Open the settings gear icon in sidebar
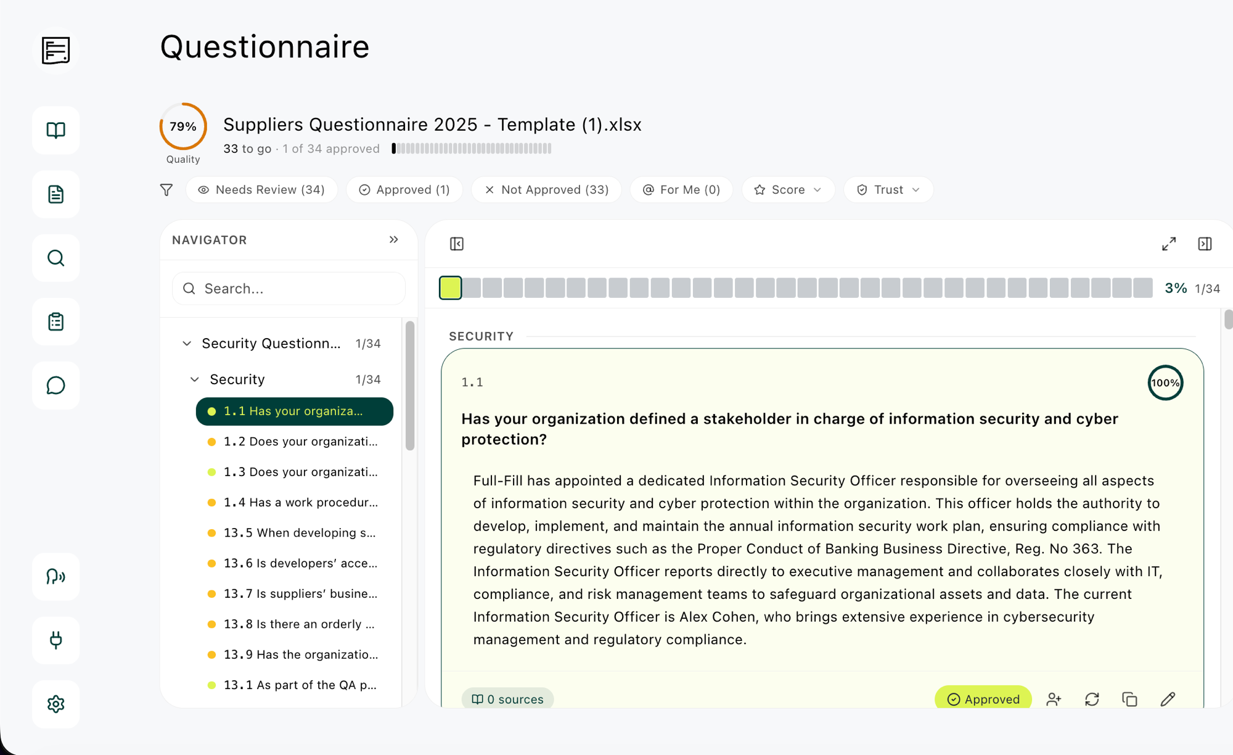 (x=55, y=704)
